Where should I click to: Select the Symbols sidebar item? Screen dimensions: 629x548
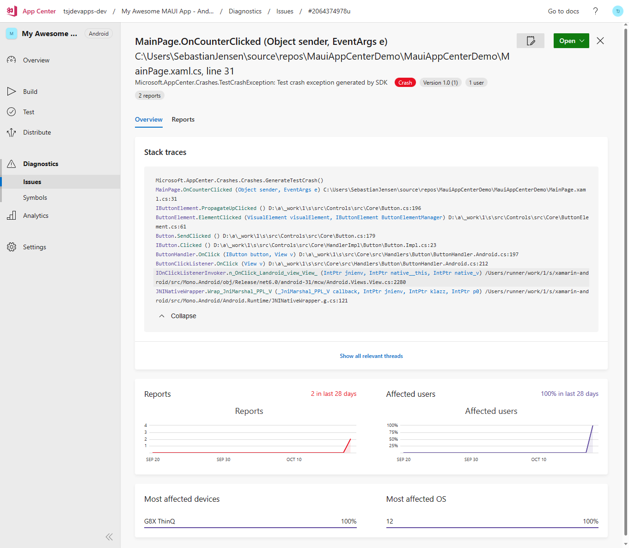pos(35,197)
